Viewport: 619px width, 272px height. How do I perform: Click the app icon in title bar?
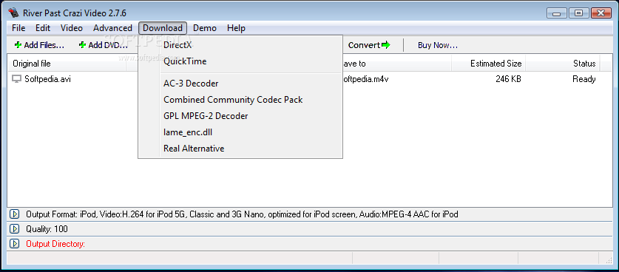pos(14,13)
